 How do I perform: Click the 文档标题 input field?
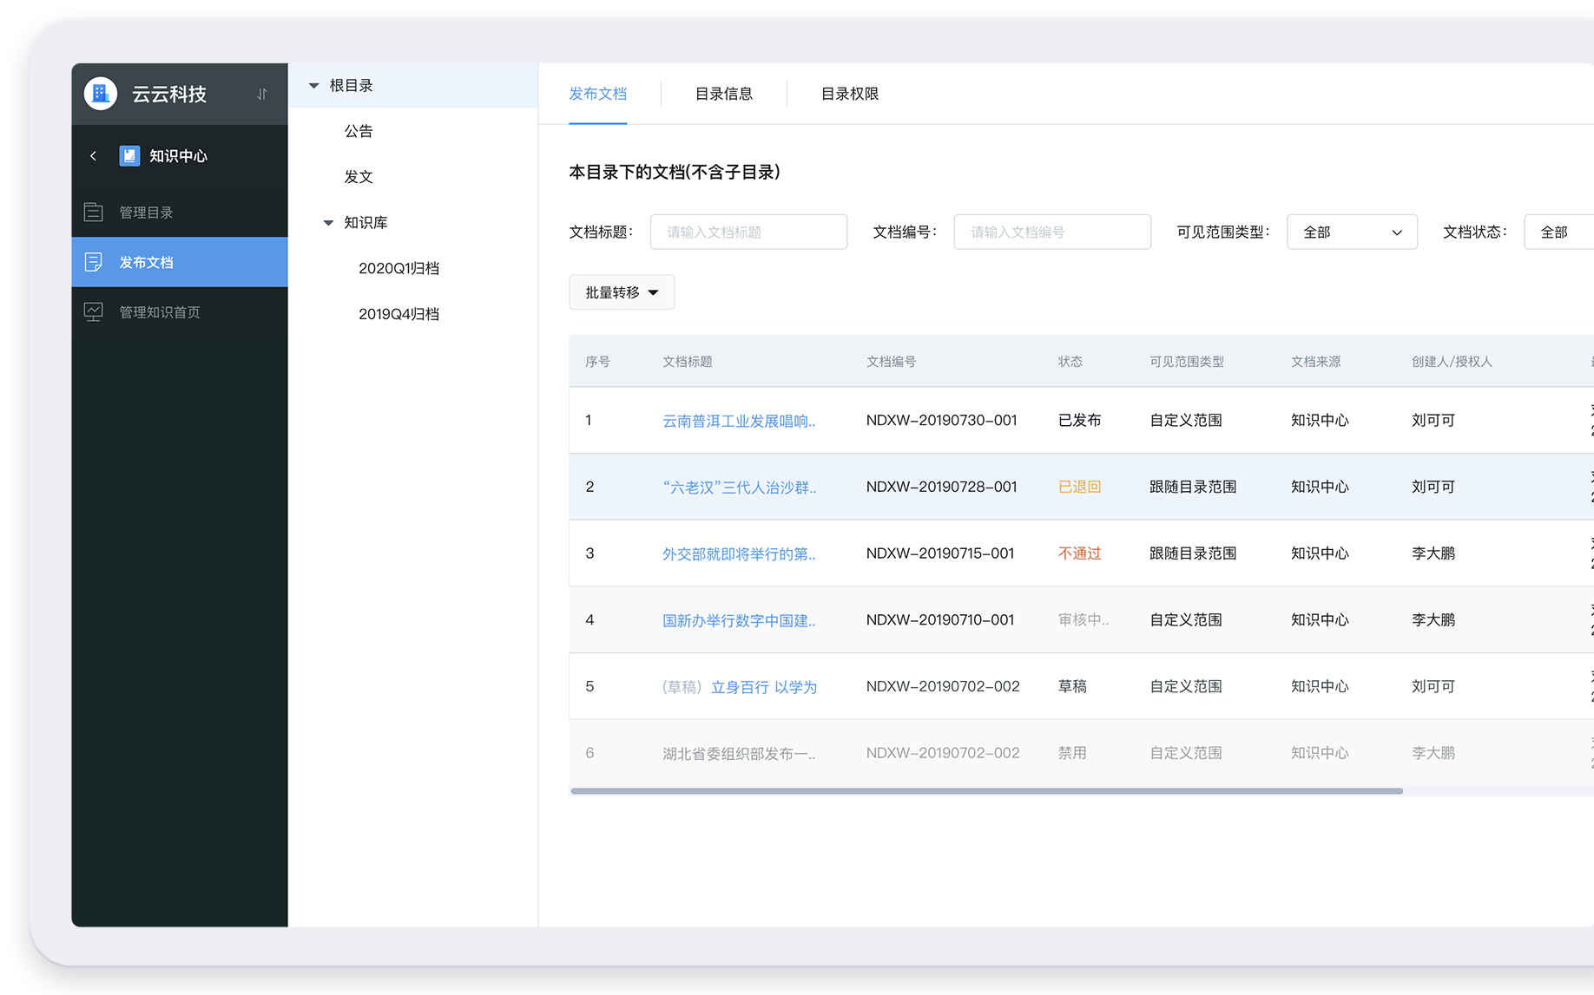(x=748, y=232)
